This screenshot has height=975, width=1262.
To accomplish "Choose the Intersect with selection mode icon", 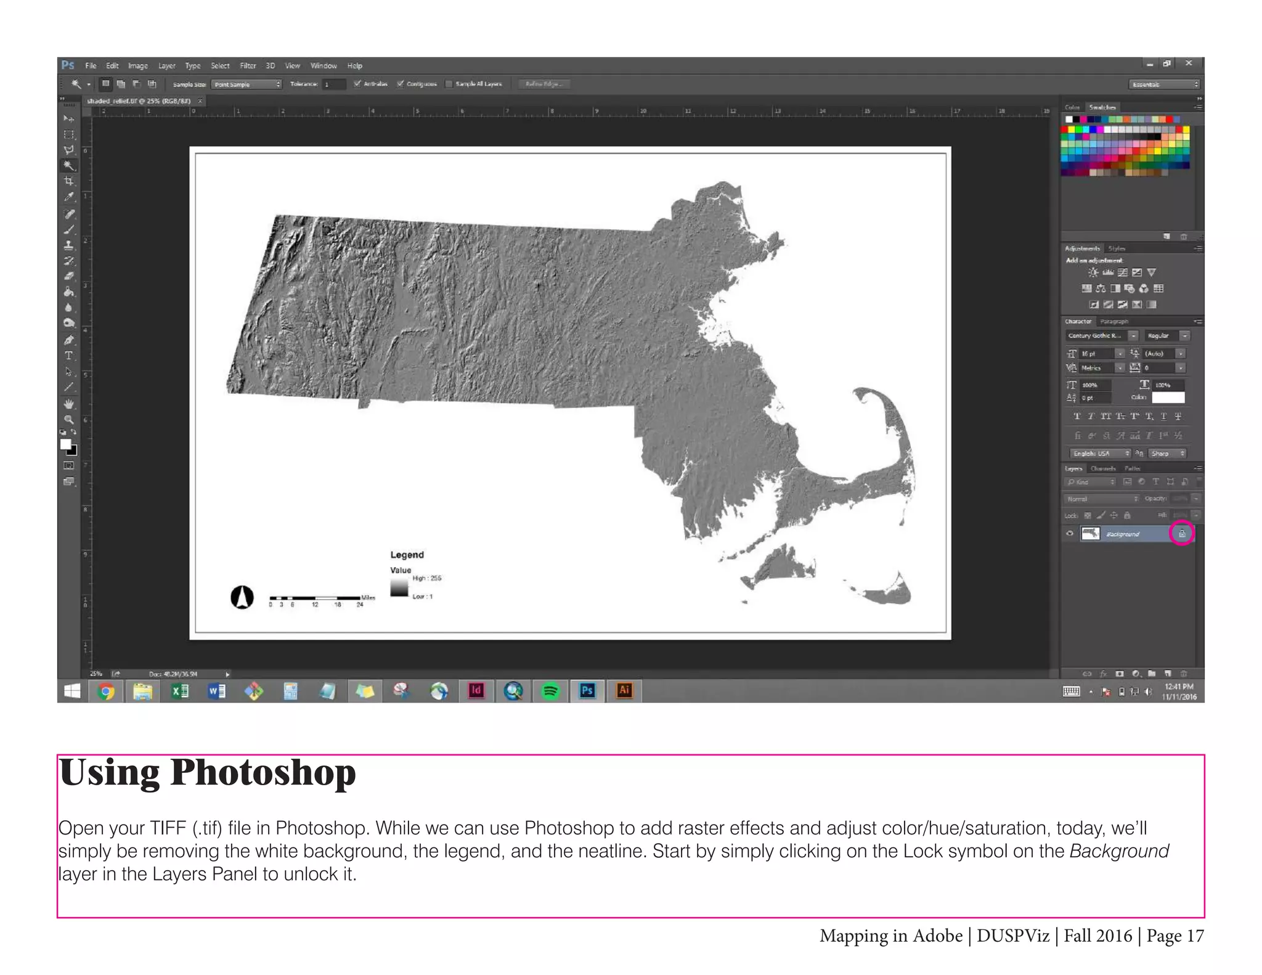I will click(x=152, y=84).
